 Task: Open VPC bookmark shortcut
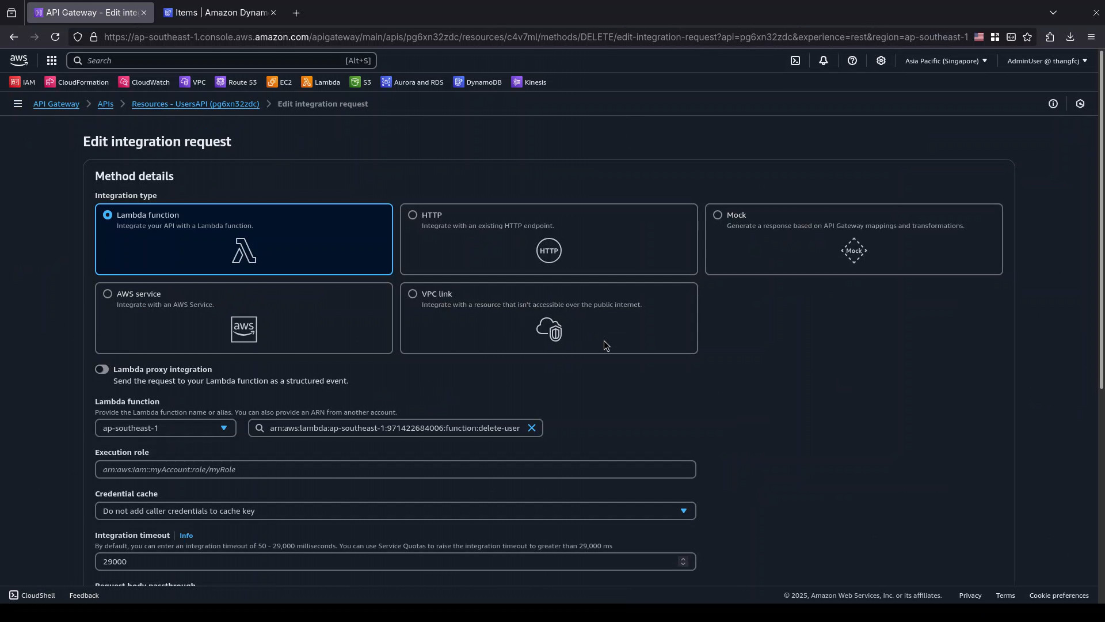coord(193,82)
